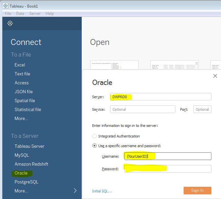
Task: Connect to Tableau Server
Action: tap(29, 146)
